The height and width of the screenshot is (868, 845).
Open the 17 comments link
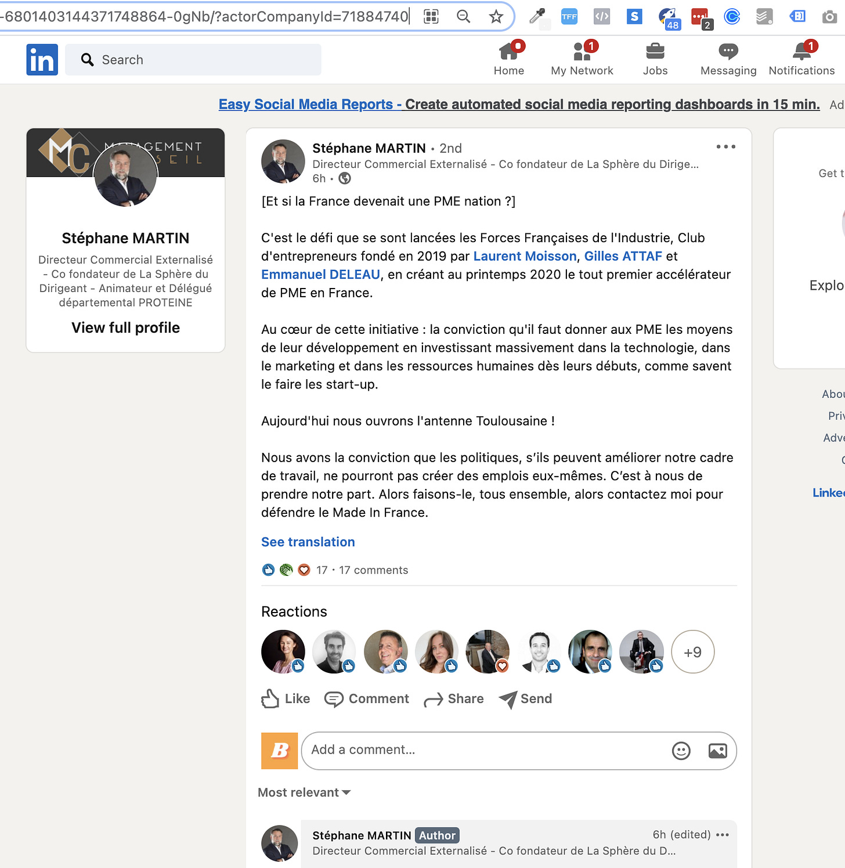(374, 570)
